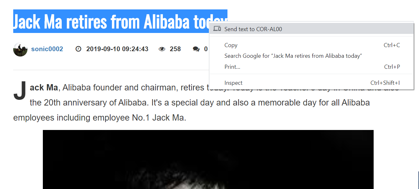419x189 pixels.
Task: Click the publish date 2019-09-10 09:24:43
Action: [117, 49]
